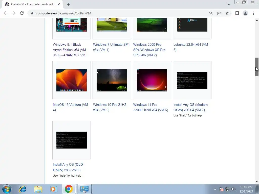
Task: Launch Internet Explorer from the taskbar
Action: [x=23, y=189]
